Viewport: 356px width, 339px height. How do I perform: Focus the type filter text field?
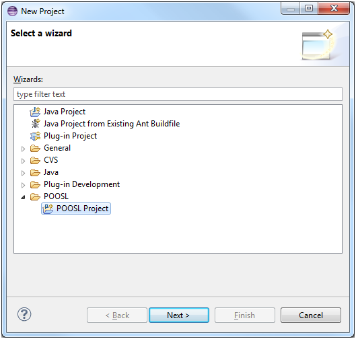tap(178, 94)
